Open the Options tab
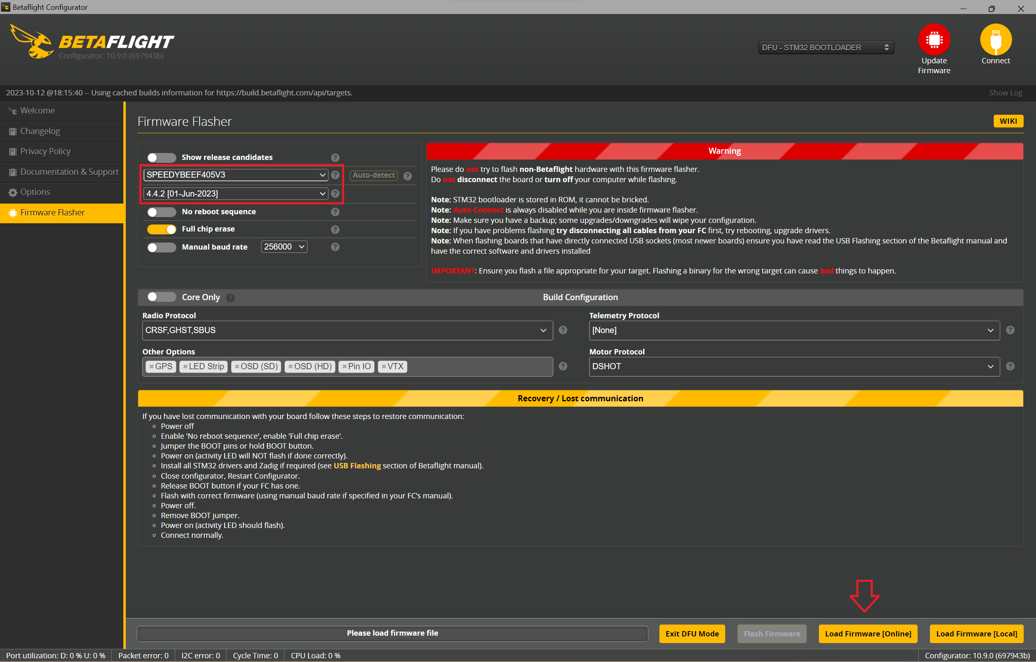The height and width of the screenshot is (662, 1036). pos(62,192)
